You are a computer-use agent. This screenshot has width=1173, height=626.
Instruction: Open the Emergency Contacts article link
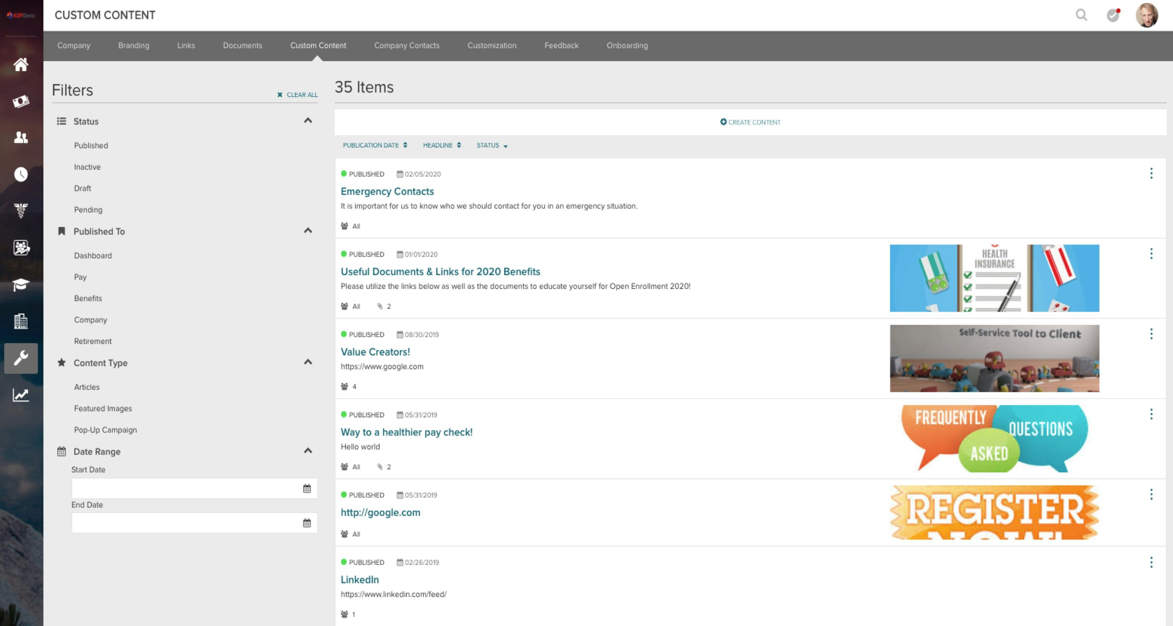point(387,191)
